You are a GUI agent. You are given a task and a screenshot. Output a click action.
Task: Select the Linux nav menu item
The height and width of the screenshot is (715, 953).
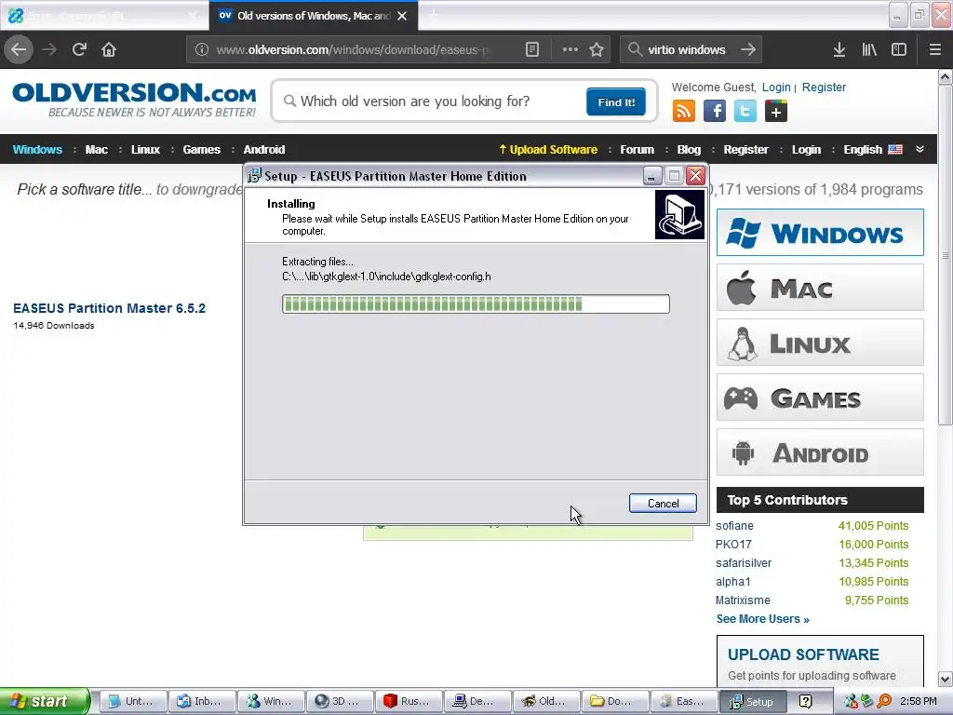click(145, 150)
